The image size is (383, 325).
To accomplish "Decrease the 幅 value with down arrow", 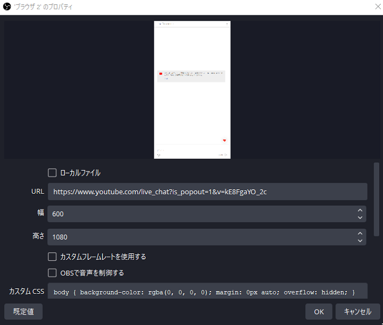I will click(360, 217).
